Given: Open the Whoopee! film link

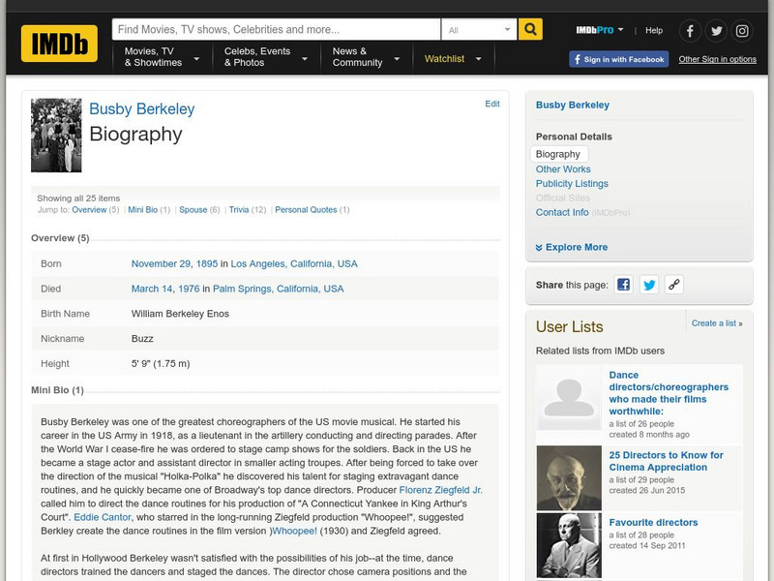Looking at the screenshot, I should point(295,531).
